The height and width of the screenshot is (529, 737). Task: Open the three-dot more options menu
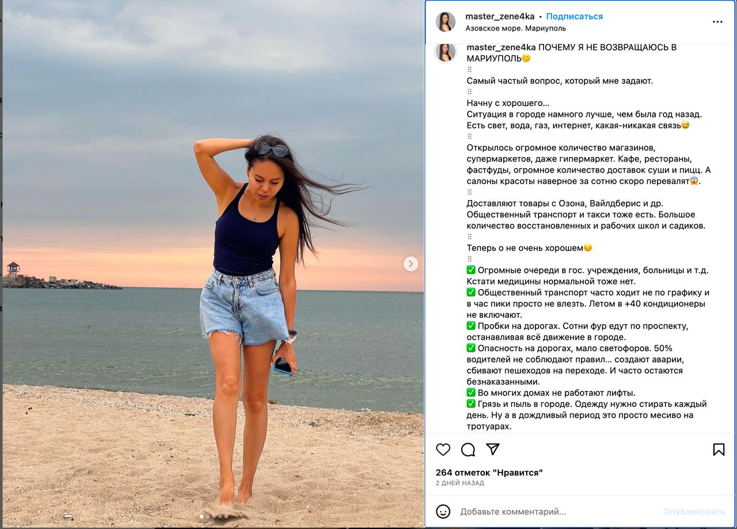(717, 22)
